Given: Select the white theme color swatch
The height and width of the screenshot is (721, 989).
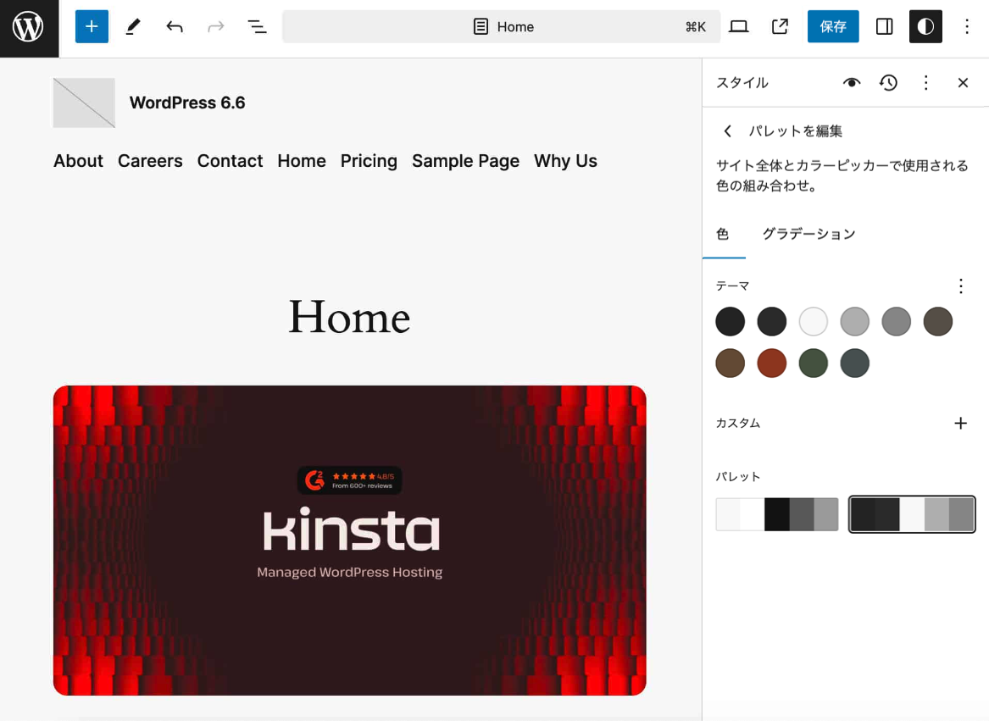Looking at the screenshot, I should coord(813,322).
